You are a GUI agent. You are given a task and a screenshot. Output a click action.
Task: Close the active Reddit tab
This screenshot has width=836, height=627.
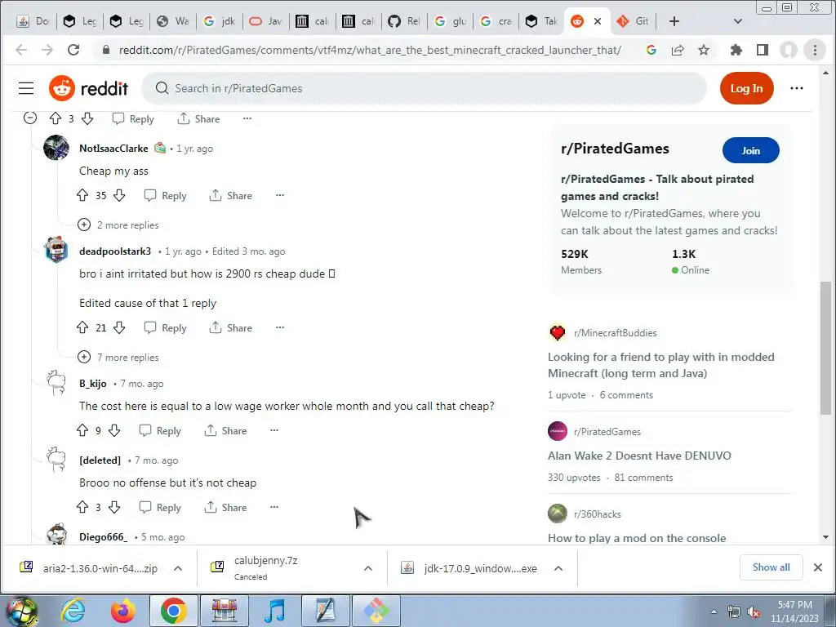tap(598, 21)
